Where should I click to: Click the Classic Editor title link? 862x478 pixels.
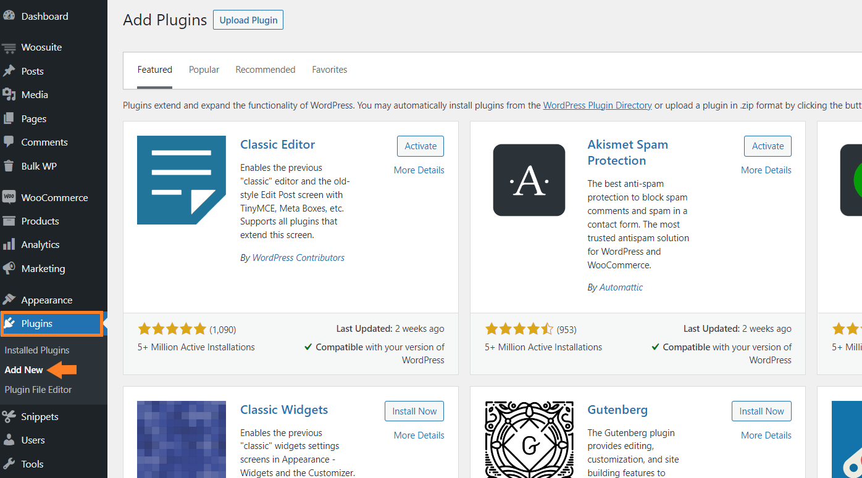pos(278,144)
